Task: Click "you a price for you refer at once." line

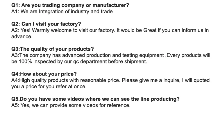Action: 49,86
